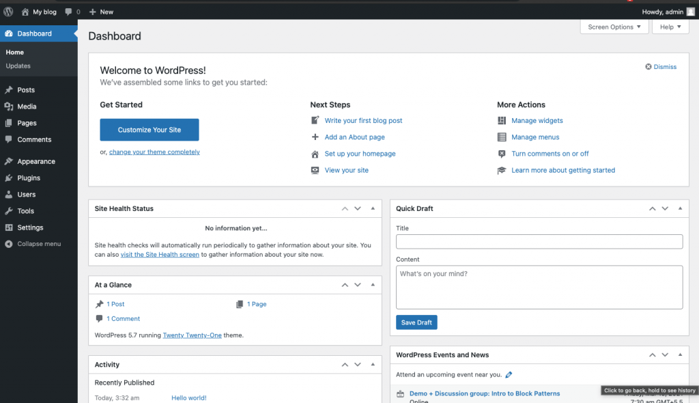
Task: Click plus icon beside Add an About page
Action: [x=315, y=137]
